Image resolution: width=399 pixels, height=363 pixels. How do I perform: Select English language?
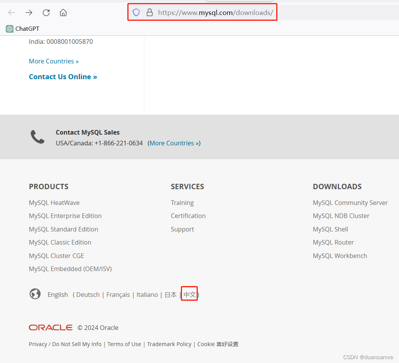(x=58, y=295)
